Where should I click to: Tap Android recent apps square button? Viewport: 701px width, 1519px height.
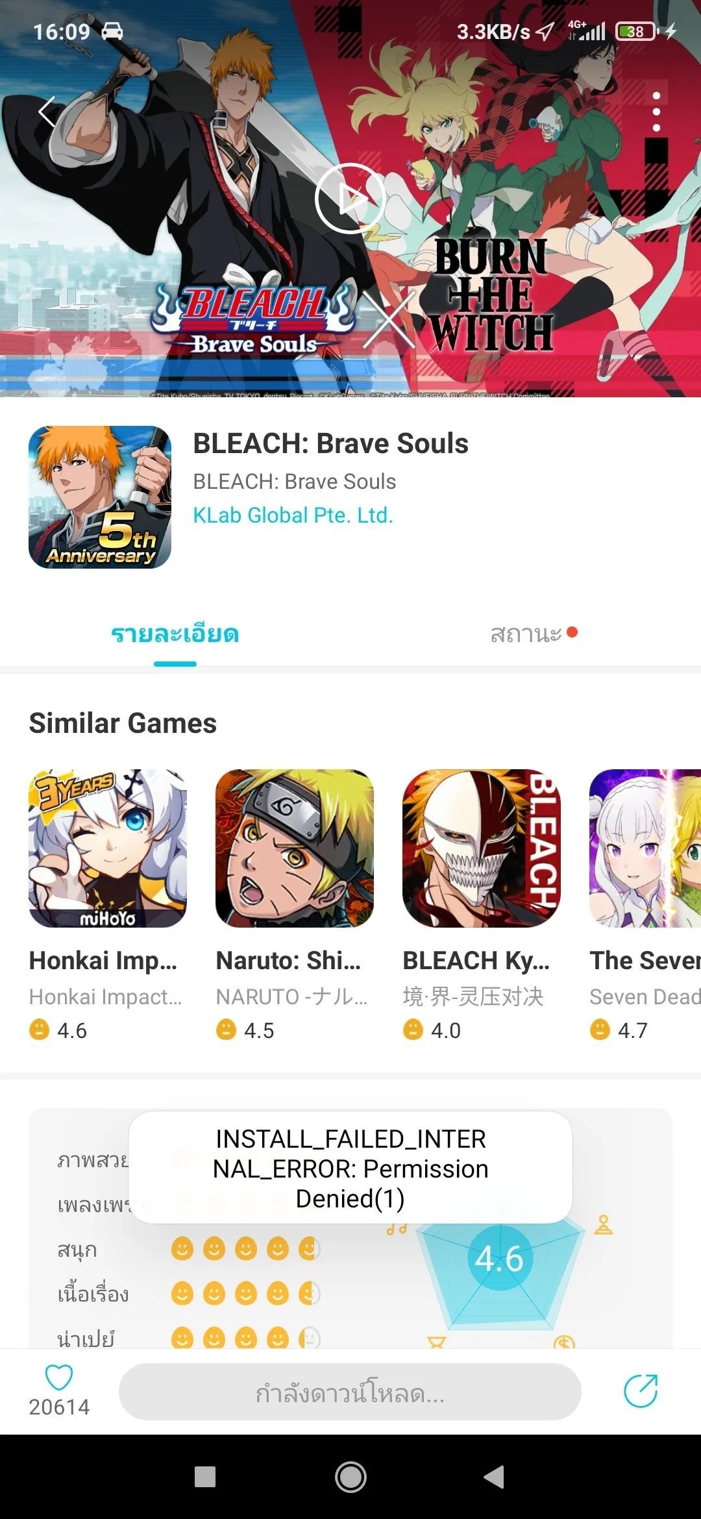pyautogui.click(x=205, y=1477)
